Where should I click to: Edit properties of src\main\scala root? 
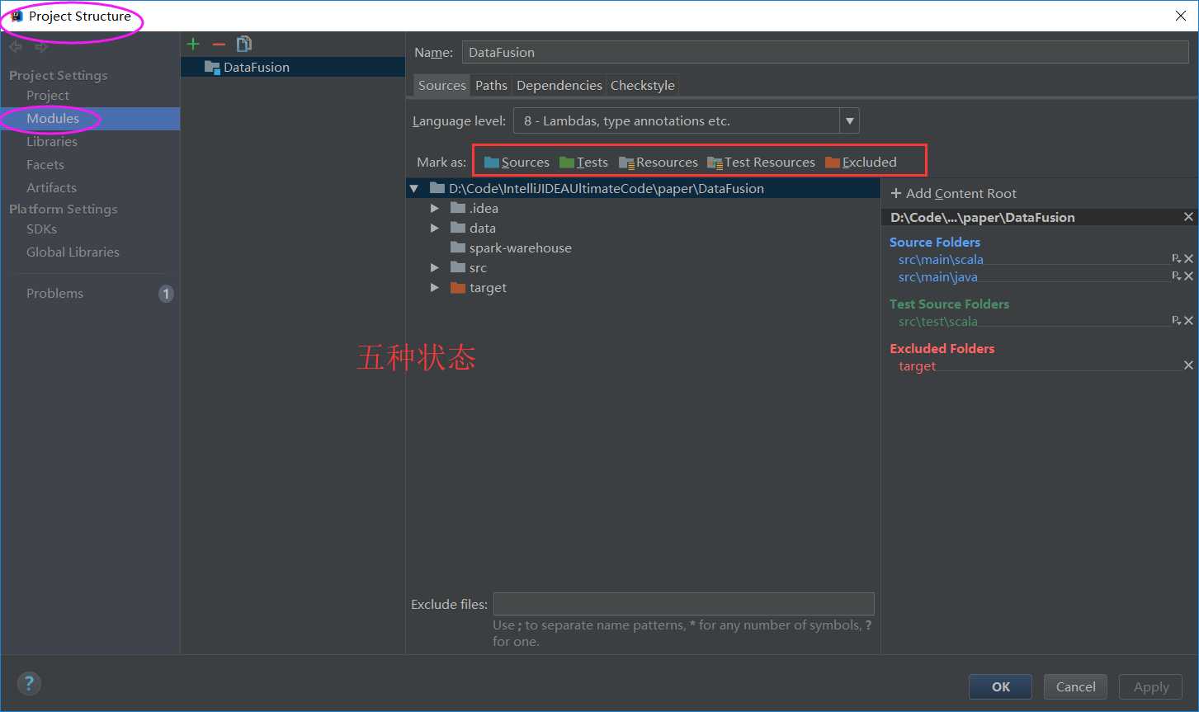[1176, 259]
